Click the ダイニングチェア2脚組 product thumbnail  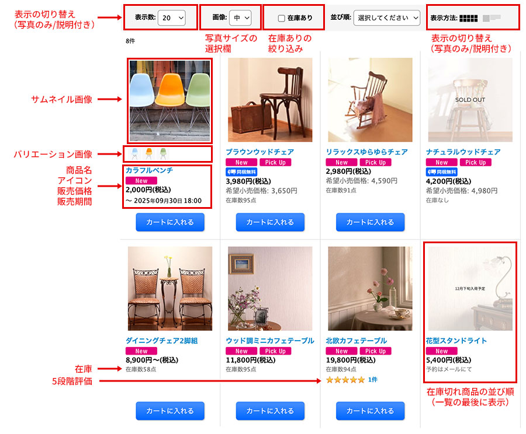(170, 289)
